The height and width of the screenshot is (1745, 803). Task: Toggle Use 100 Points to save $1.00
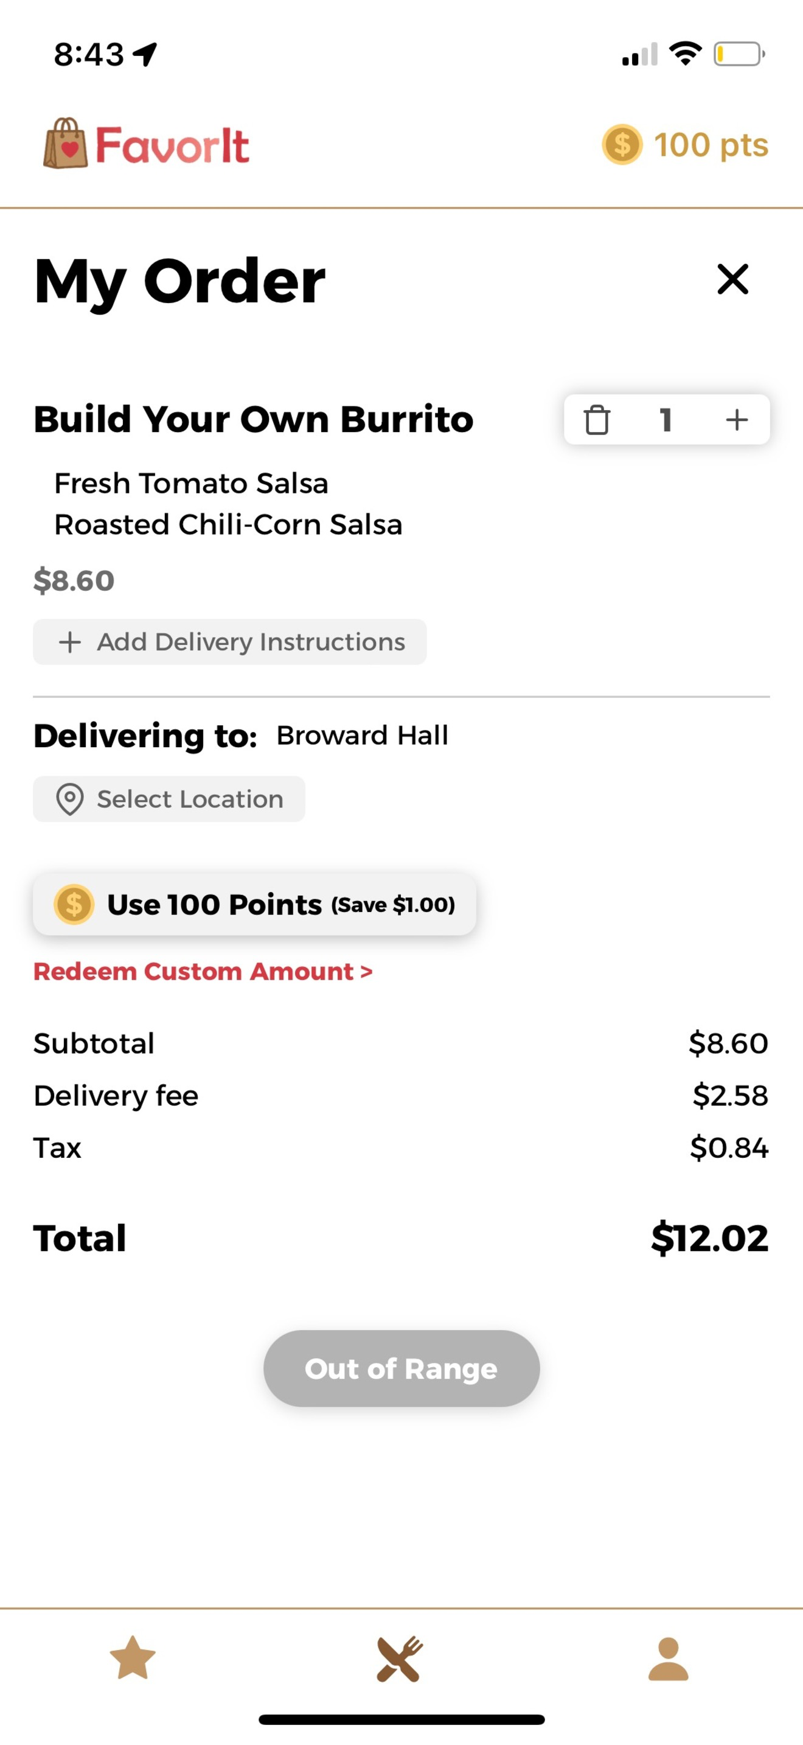click(254, 904)
